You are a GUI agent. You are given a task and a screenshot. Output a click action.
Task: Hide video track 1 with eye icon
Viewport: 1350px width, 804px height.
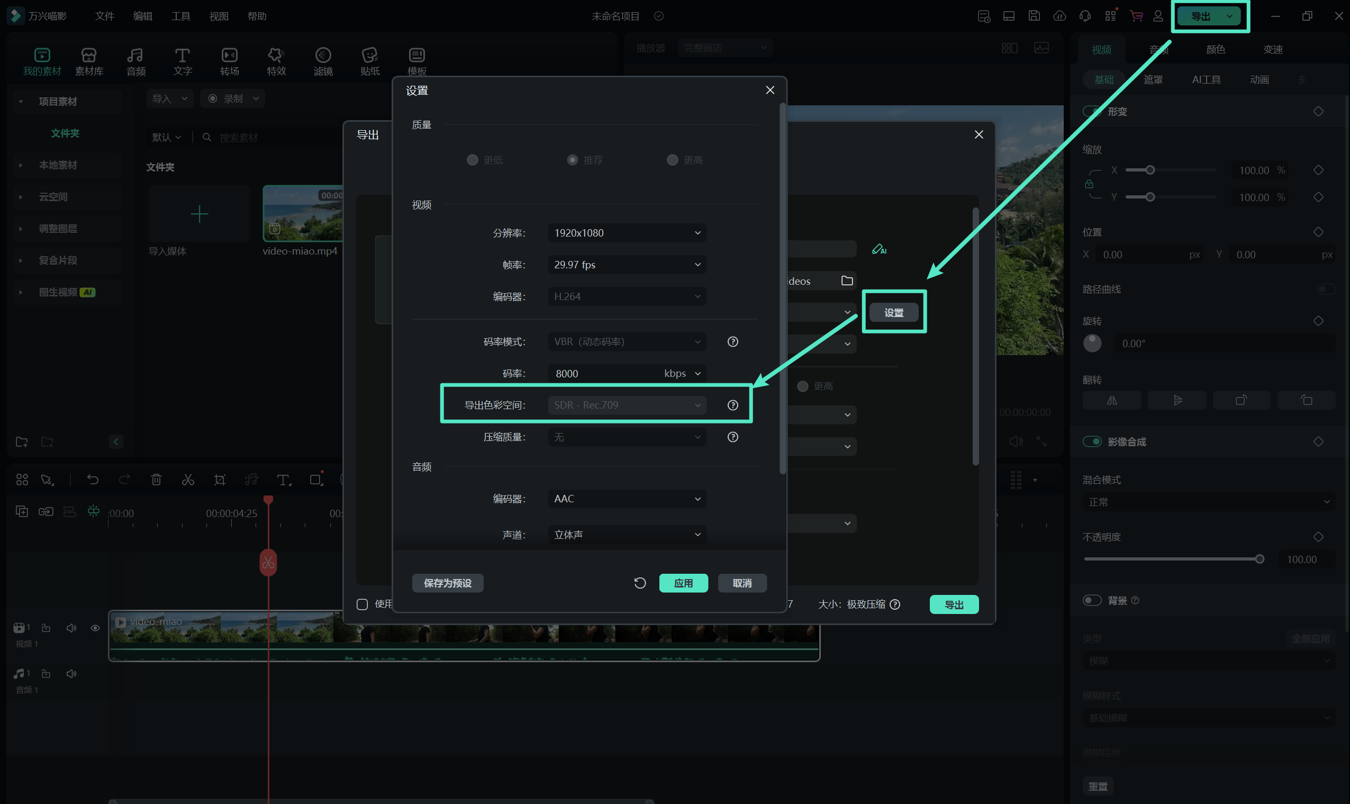pos(95,628)
